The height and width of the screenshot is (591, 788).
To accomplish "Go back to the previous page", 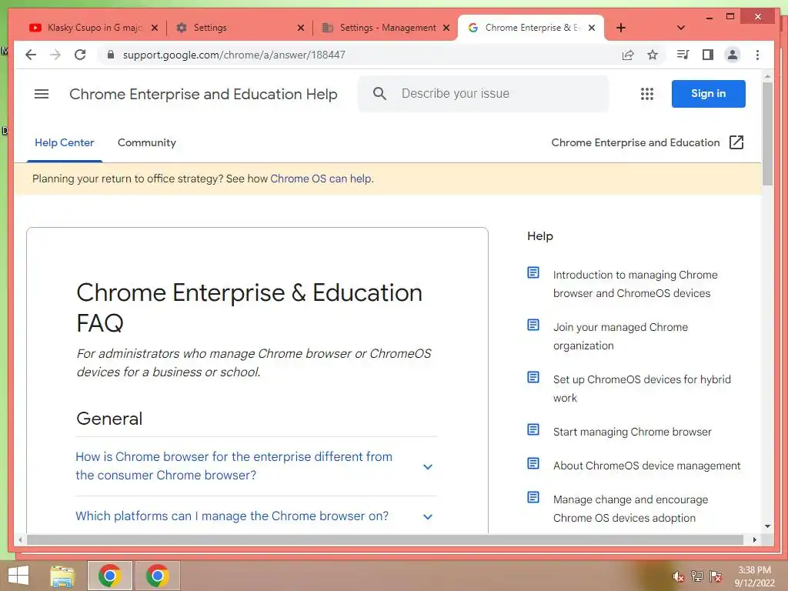I will 31,55.
